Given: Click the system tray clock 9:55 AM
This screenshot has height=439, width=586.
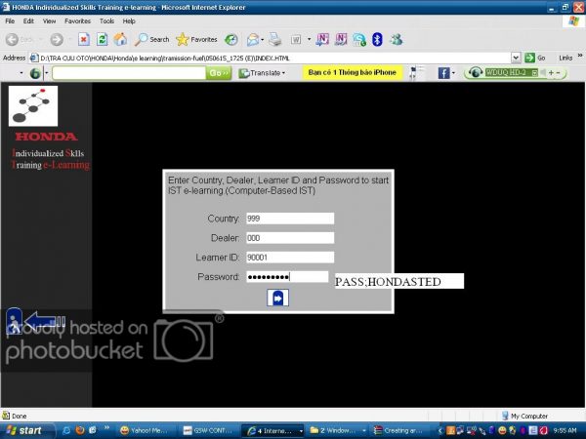Looking at the screenshot, I should [x=565, y=430].
